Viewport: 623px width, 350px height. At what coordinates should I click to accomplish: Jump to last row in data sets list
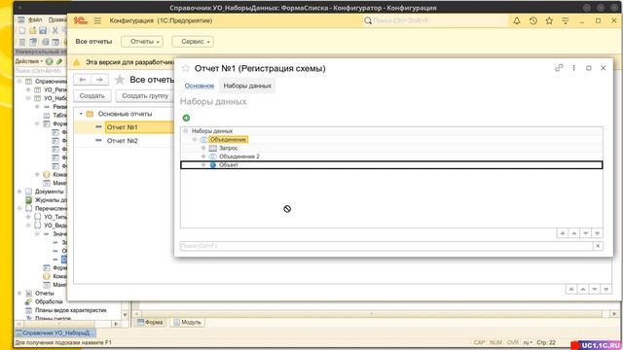tap(597, 233)
